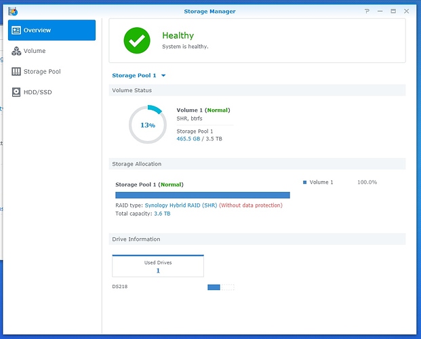421x339 pixels.
Task: Open help with the question mark icon
Action: pos(367,11)
